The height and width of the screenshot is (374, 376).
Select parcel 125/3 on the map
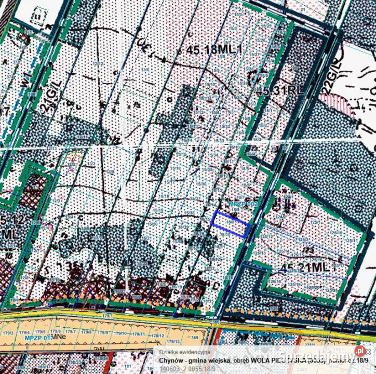point(303,239)
